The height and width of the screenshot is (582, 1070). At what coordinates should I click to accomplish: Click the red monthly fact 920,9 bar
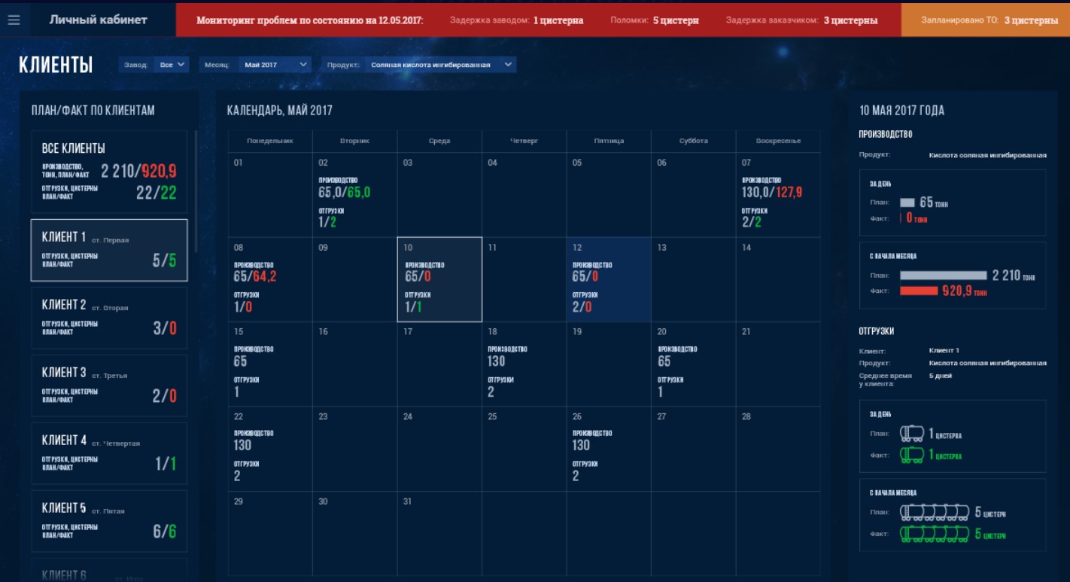(918, 291)
